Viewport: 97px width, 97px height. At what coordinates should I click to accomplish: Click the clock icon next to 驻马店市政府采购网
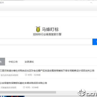[26, 75]
